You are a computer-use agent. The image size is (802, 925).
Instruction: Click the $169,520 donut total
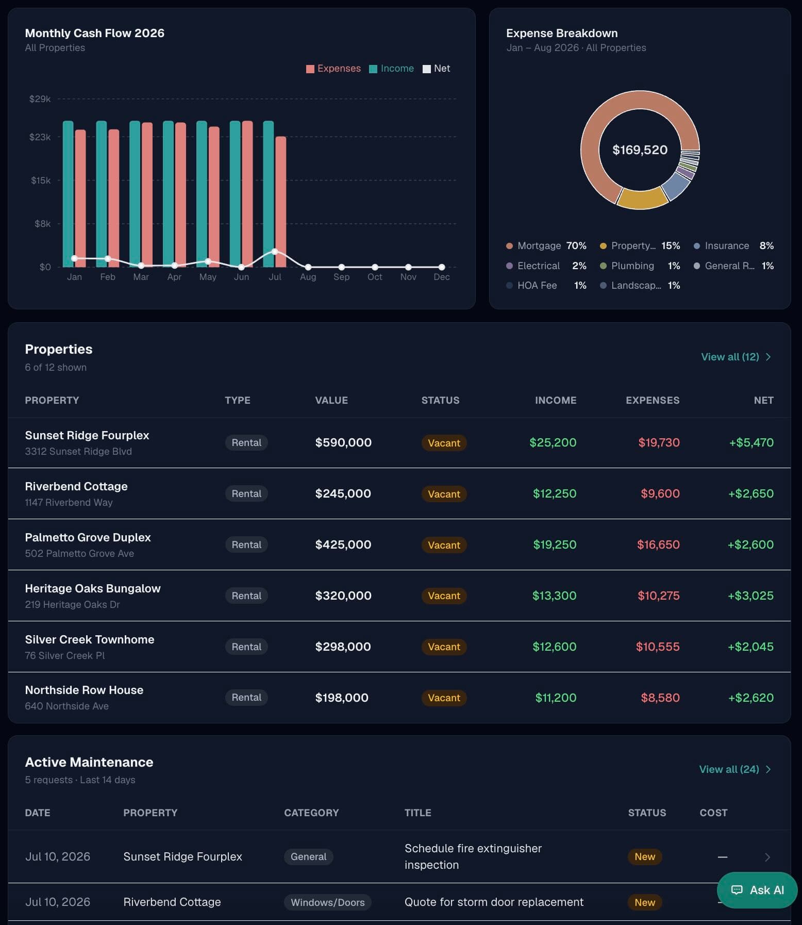pyautogui.click(x=640, y=150)
